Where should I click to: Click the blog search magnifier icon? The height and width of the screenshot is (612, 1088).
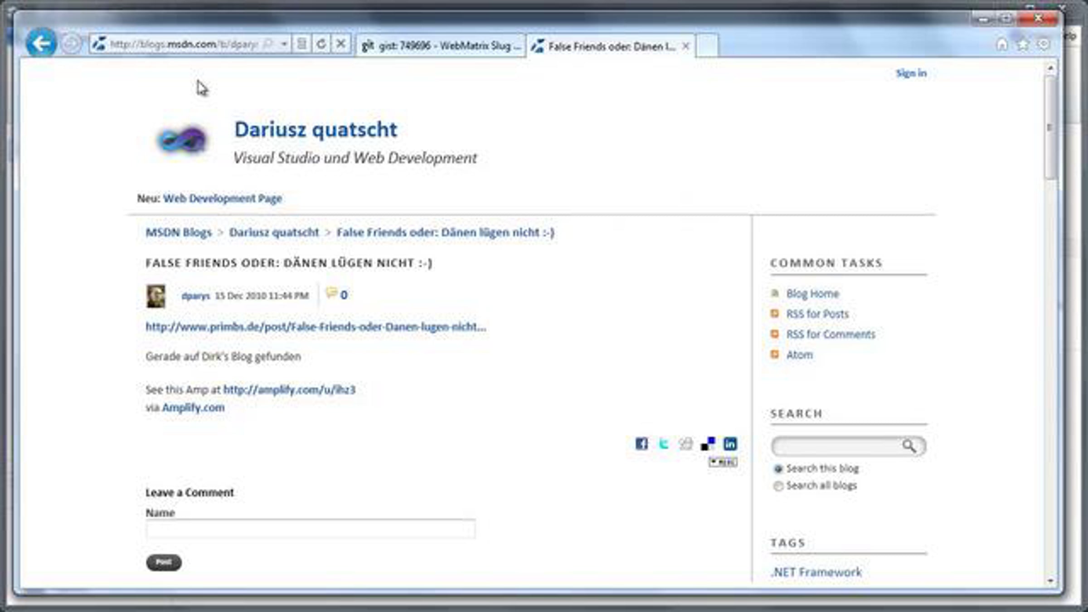(909, 446)
